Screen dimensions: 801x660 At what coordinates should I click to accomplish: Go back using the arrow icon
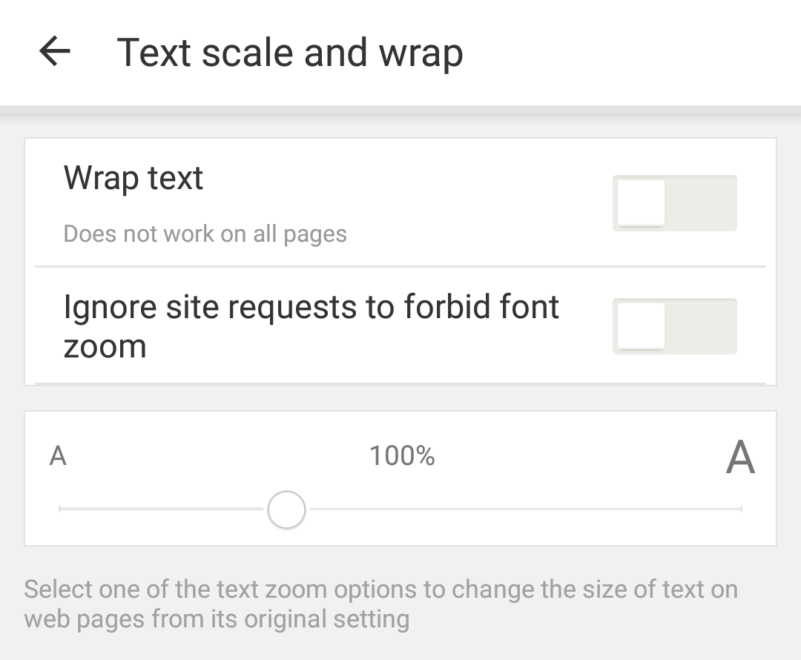(x=55, y=52)
